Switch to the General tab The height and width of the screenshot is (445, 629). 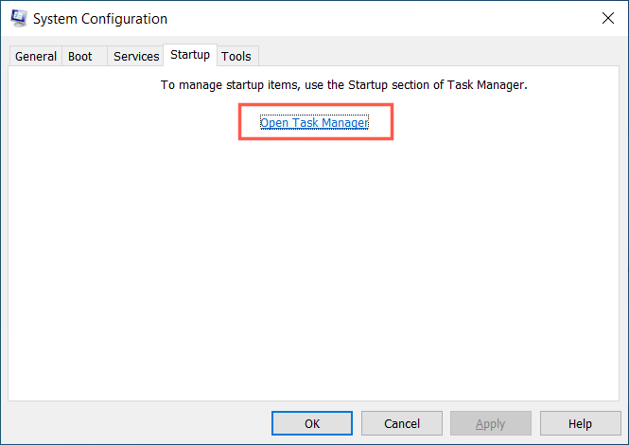pyautogui.click(x=36, y=56)
